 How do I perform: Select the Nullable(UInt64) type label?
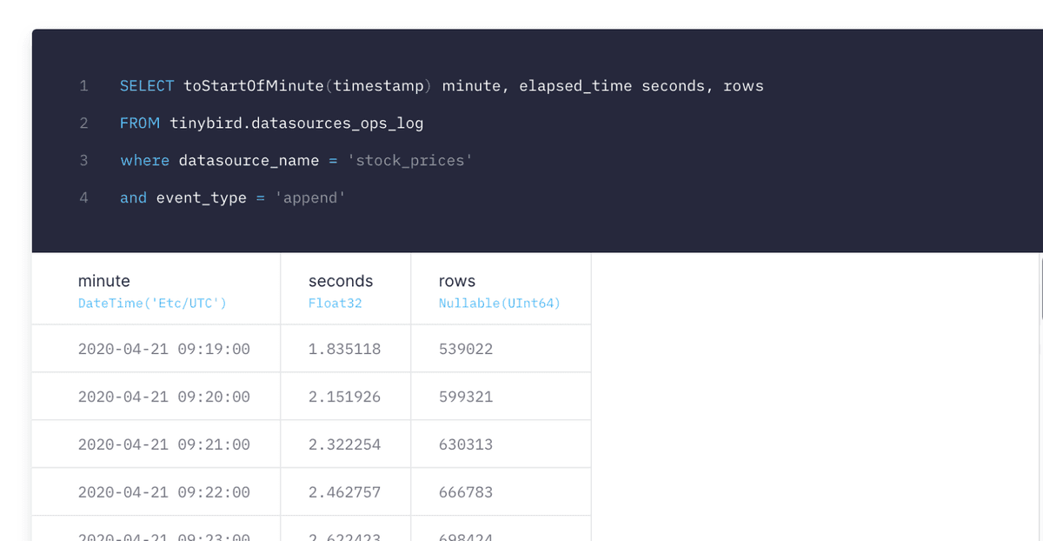click(x=500, y=304)
